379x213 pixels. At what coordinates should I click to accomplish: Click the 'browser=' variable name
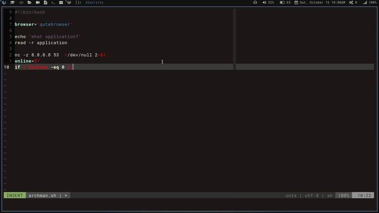point(26,24)
